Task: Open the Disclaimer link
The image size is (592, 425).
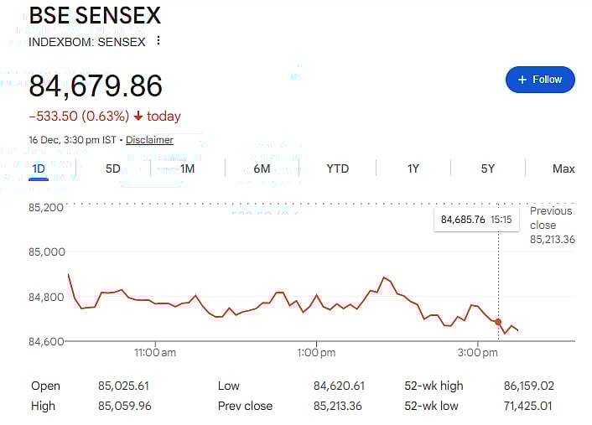Action: 149,140
